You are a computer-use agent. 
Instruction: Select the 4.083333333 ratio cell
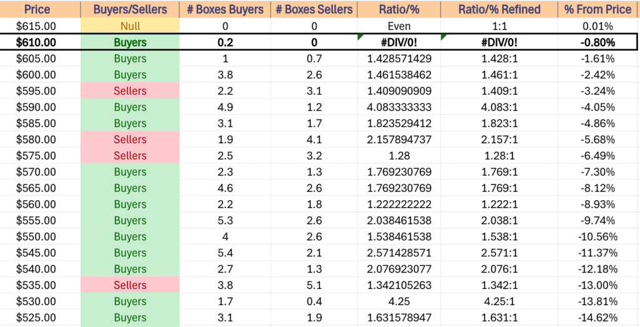pyautogui.click(x=399, y=108)
